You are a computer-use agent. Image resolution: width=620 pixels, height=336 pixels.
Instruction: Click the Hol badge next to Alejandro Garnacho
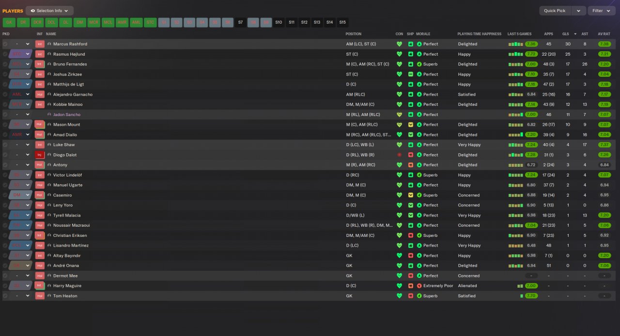40,94
